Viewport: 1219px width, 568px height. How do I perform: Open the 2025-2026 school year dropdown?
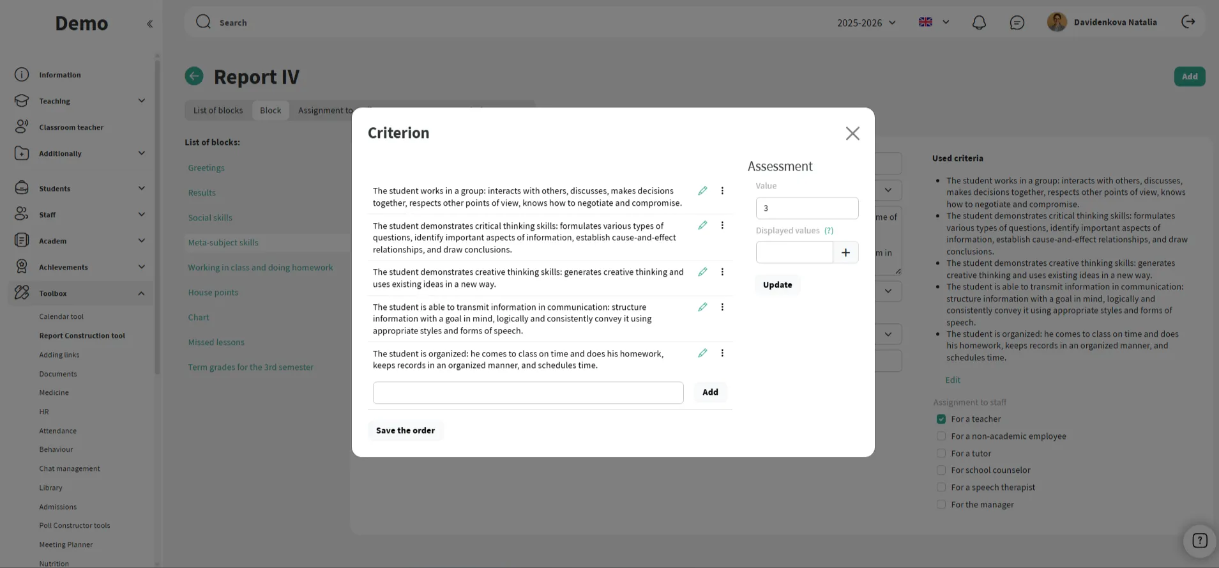(x=867, y=22)
